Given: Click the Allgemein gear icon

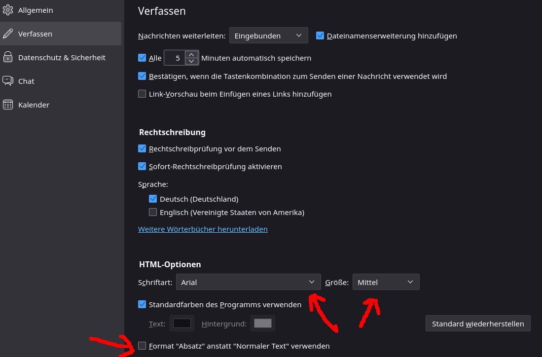Looking at the screenshot, I should point(8,10).
